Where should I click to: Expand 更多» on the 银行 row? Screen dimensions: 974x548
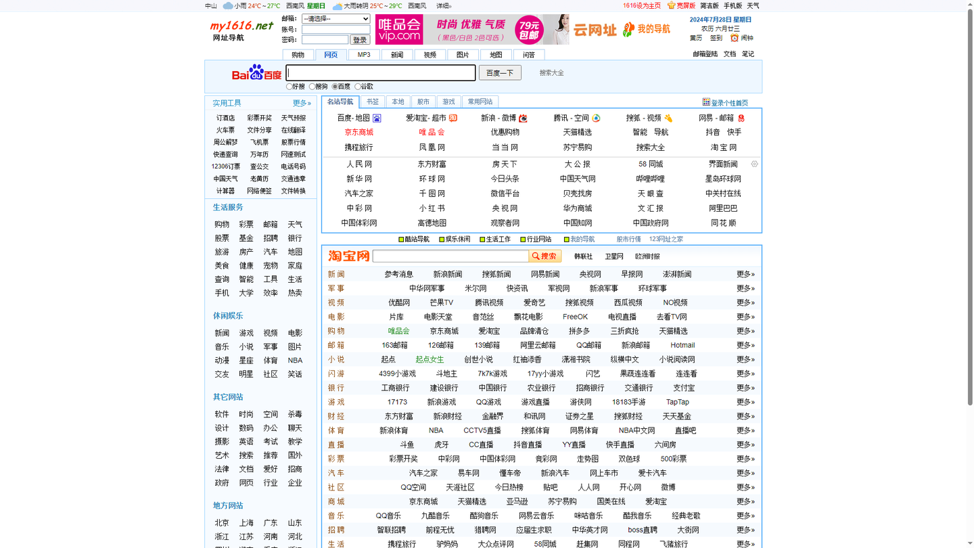745,388
